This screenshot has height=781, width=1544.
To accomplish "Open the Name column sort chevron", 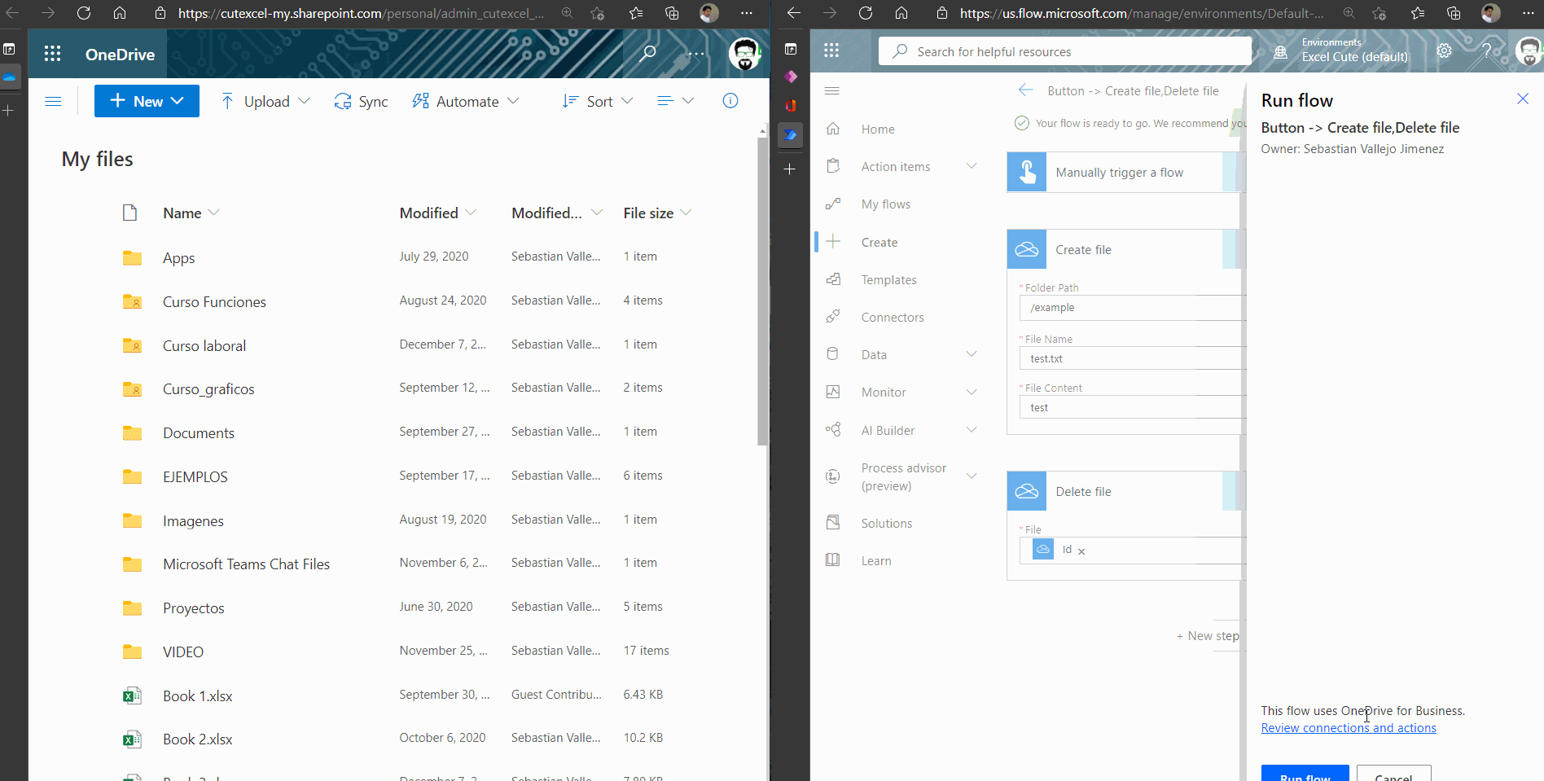I will coord(214,213).
